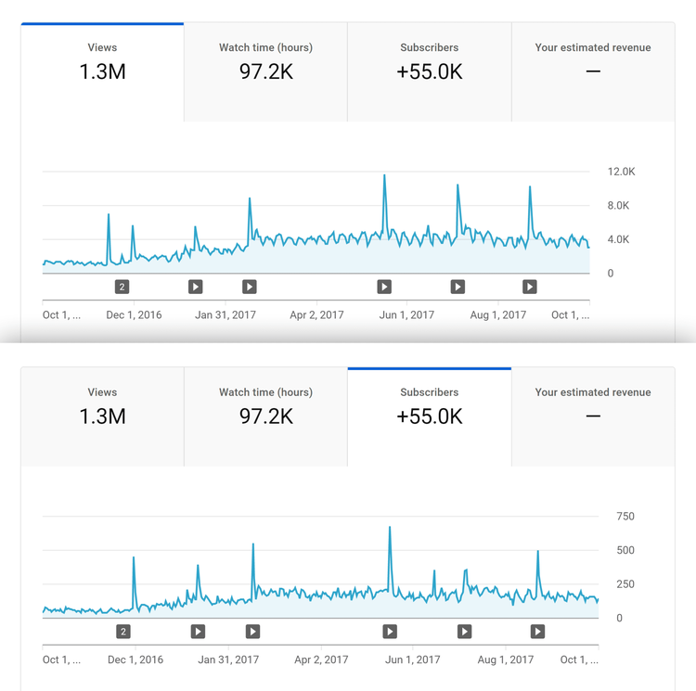Click the video marker before Jun 1, 2017 in Views chart
The width and height of the screenshot is (696, 691).
[x=384, y=287]
